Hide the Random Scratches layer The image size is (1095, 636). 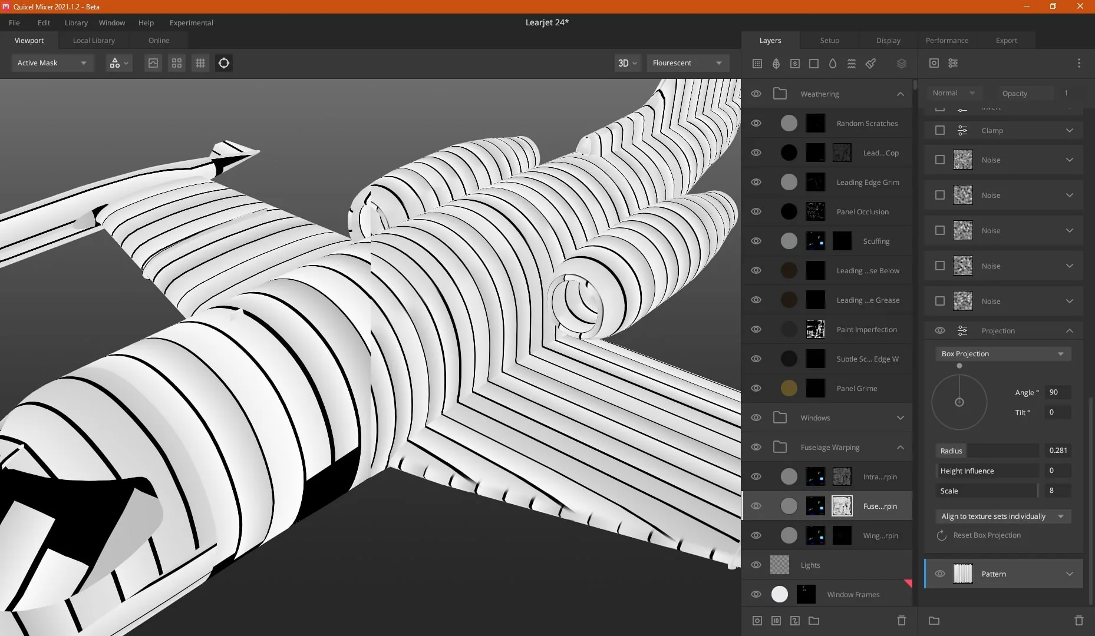pos(756,123)
